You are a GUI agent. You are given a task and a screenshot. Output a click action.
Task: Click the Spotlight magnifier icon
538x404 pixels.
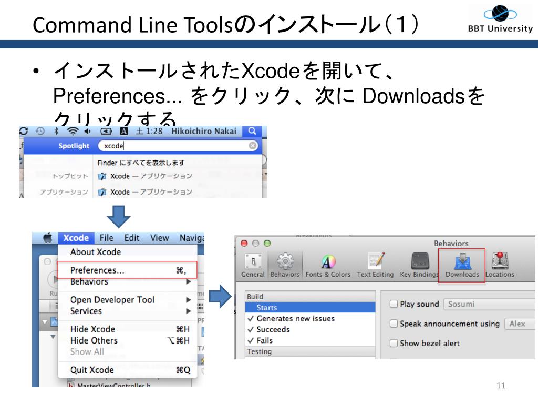point(252,131)
